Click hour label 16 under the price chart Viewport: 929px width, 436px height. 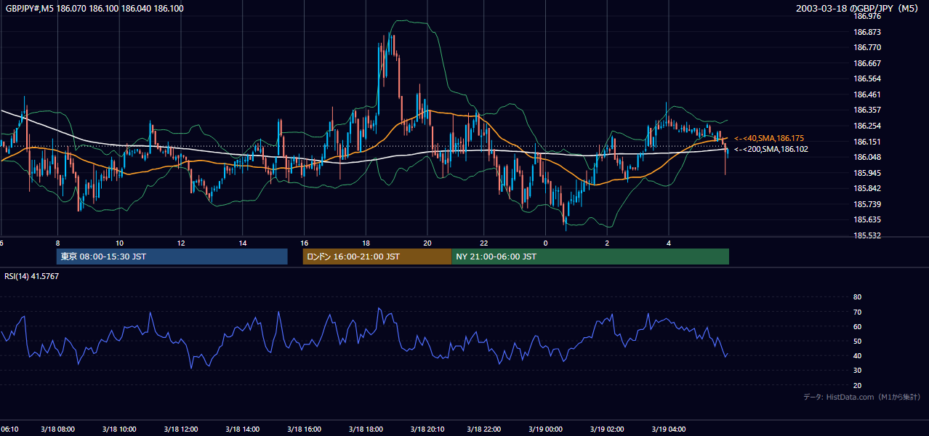(x=305, y=243)
